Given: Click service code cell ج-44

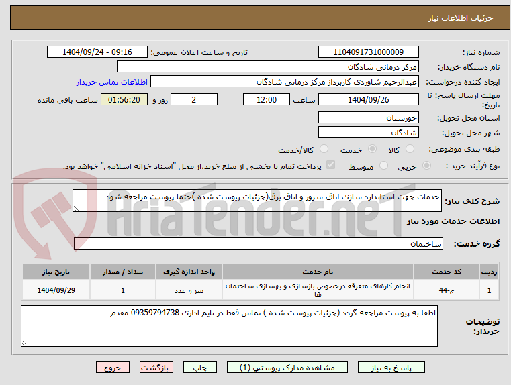Looking at the screenshot, I should click(447, 290).
